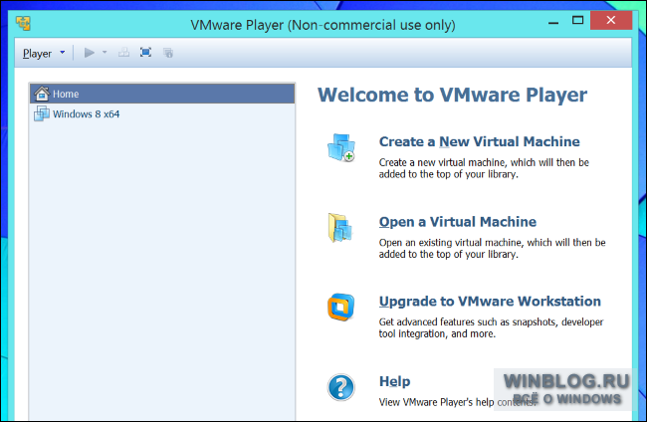Click the 'Open an existing virtual machine' description
This screenshot has width=647, height=422.
pyautogui.click(x=493, y=249)
